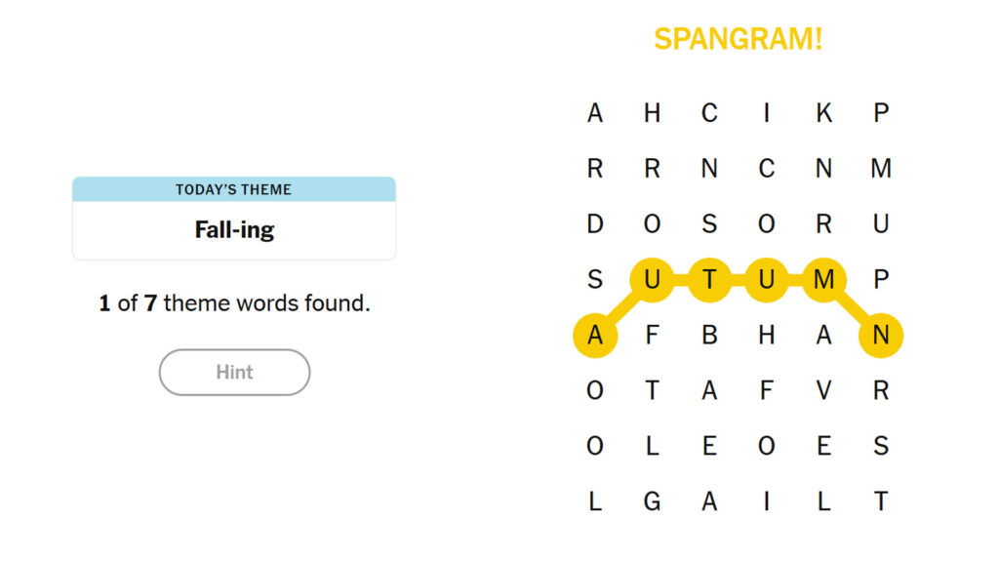Screen dimensions: 999x562
Task: Select the letter P at top-right of grid
Action: [x=881, y=112]
